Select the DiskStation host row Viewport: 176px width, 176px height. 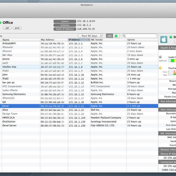tap(79, 122)
